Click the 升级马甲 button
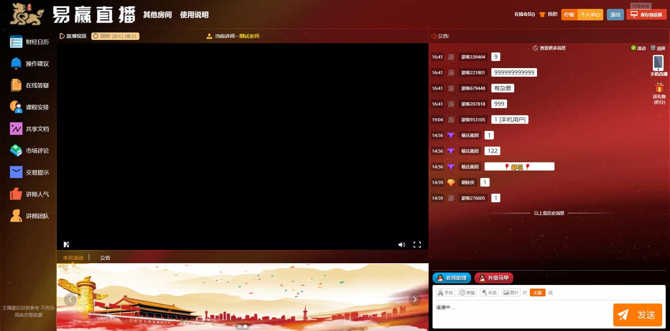 coord(494,278)
